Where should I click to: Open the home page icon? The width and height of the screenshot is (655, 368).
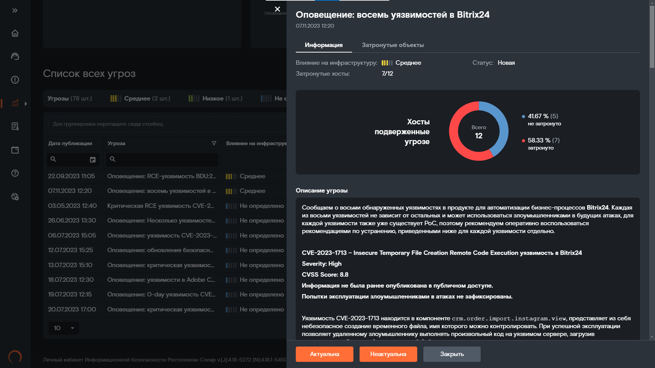point(15,33)
